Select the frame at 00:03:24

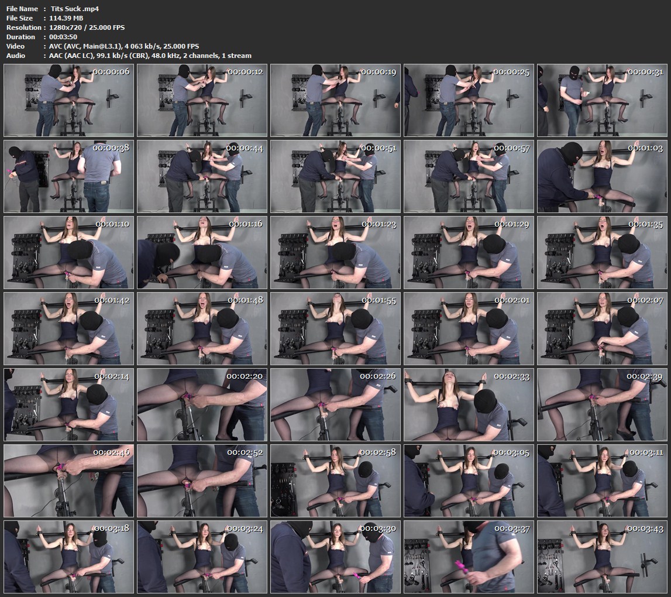pos(202,557)
